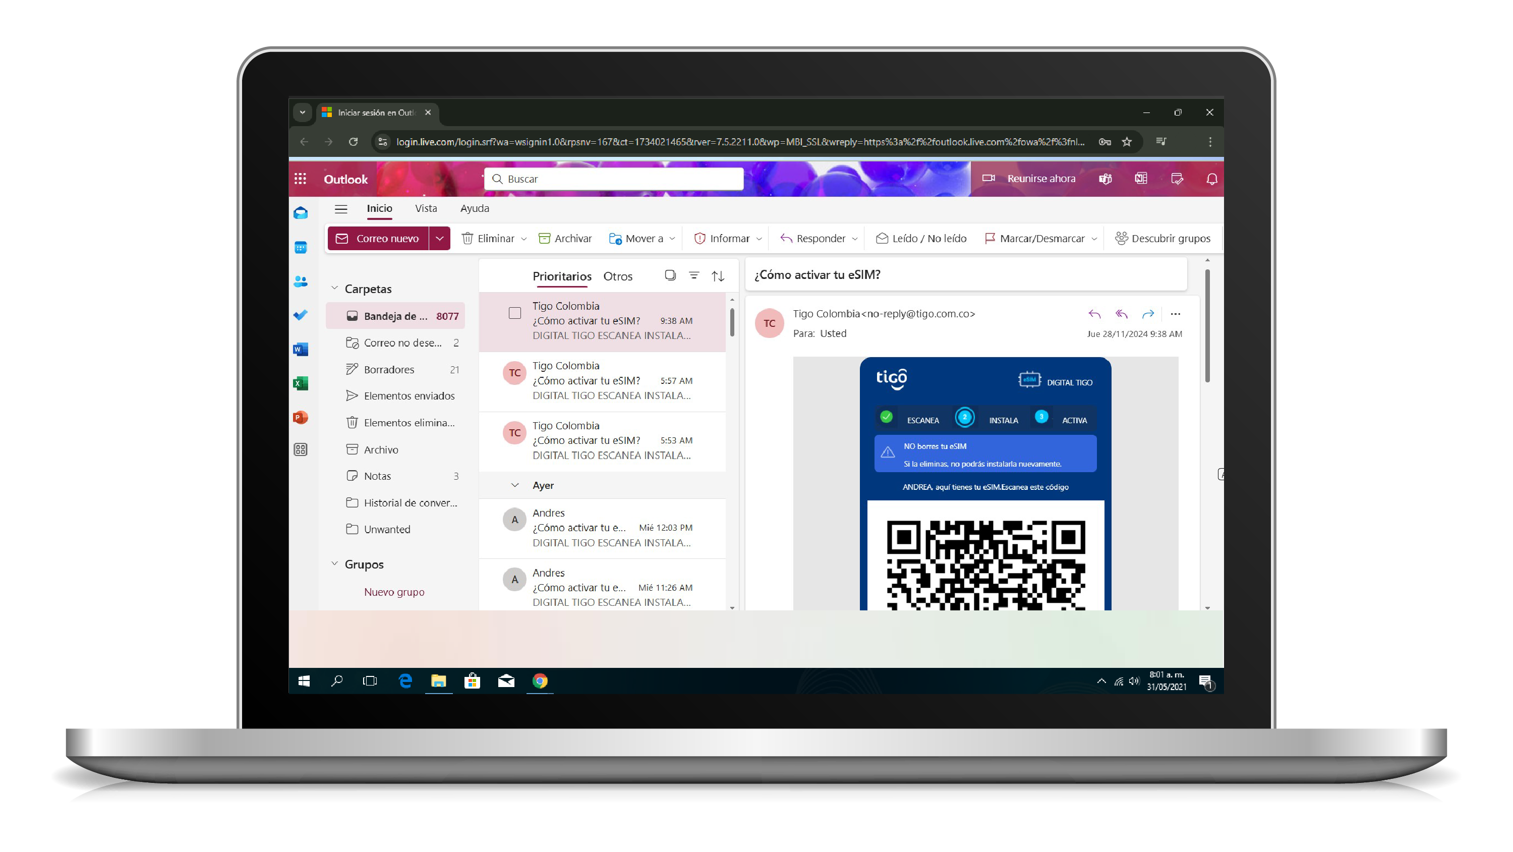Image resolution: width=1513 pixels, height=852 pixels.
Task: Reply to Tigo Colombia message
Action: coord(1094,314)
